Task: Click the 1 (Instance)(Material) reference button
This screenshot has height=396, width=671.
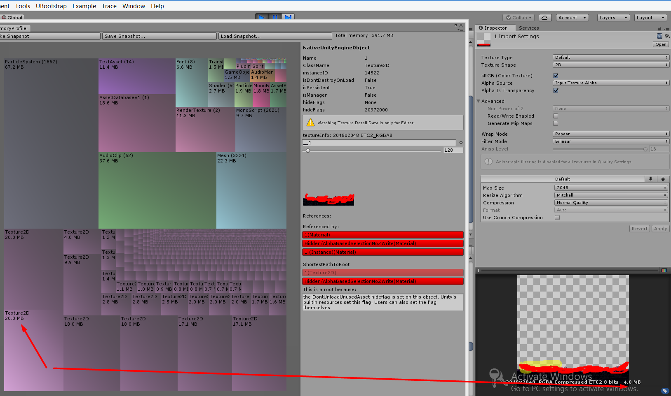Action: (383, 252)
